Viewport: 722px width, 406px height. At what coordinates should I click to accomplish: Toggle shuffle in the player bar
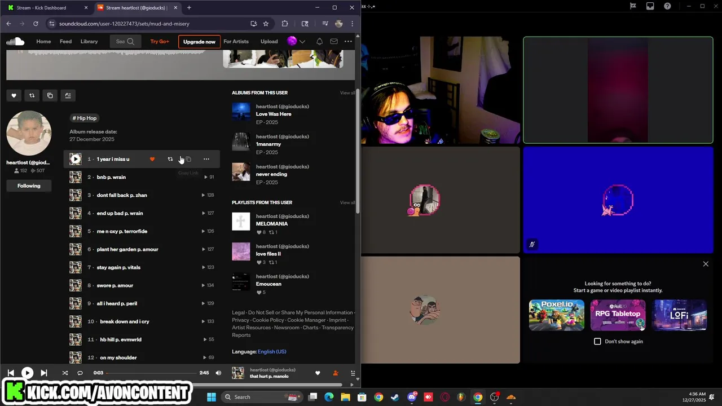tap(64, 373)
